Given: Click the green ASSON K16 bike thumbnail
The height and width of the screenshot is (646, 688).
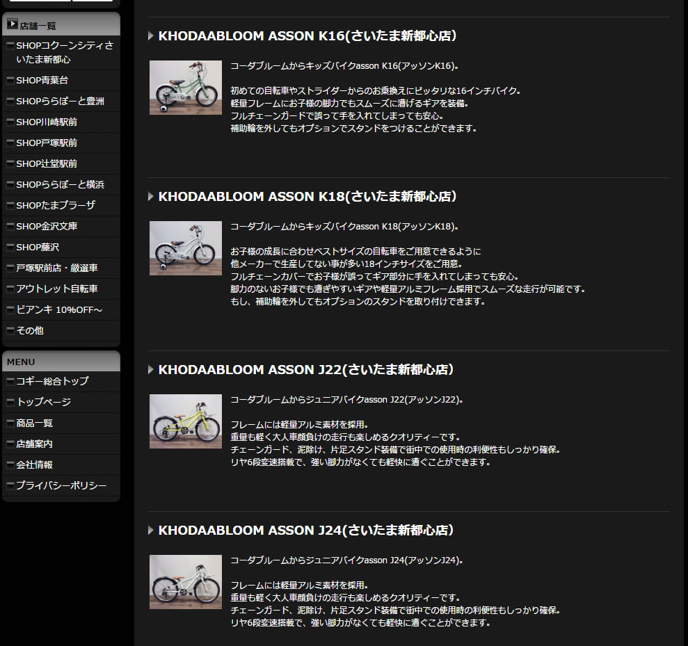Looking at the screenshot, I should 186,88.
